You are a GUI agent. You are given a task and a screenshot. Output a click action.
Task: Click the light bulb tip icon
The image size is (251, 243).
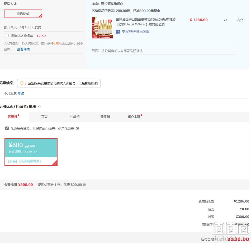pos(22,83)
